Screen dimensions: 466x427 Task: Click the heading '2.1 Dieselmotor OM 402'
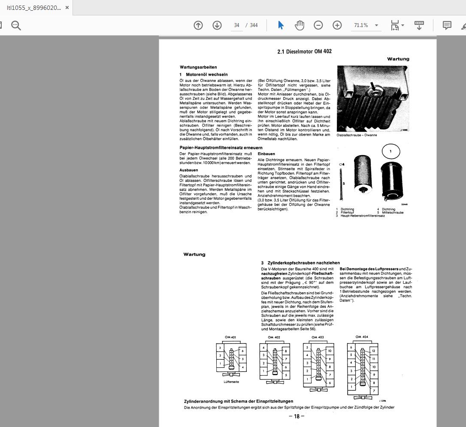pos(305,51)
